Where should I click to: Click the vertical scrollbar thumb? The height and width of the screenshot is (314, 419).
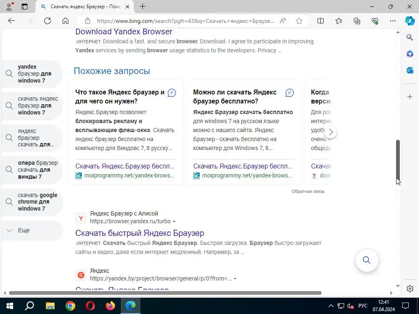(398, 160)
